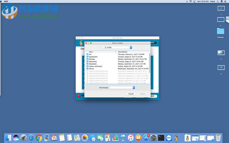Click the file list vertical scrollbar

149,63
